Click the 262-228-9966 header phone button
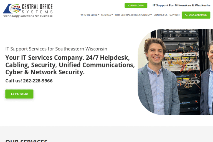This screenshot has height=142, width=213. point(196,15)
